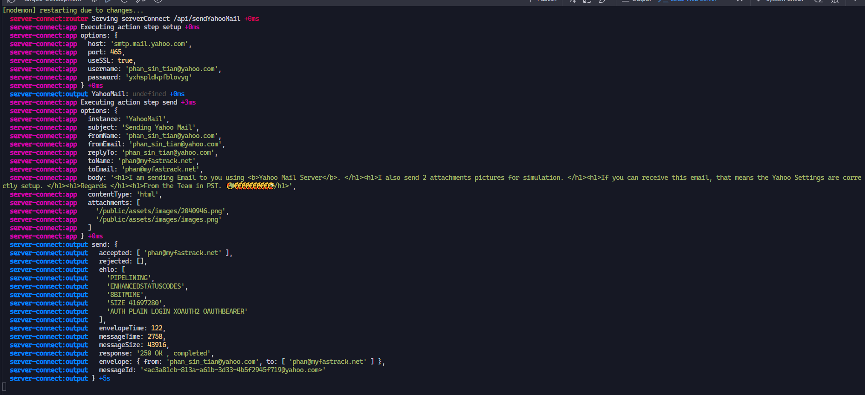Select the instance value 'YahooMail'
Screen dimensions: 865x395
145,119
